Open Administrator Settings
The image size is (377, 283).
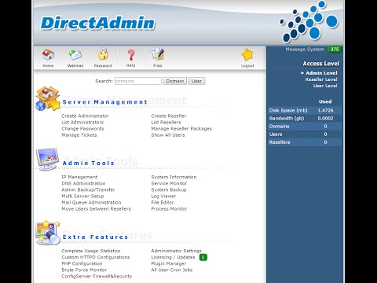pyautogui.click(x=176, y=251)
